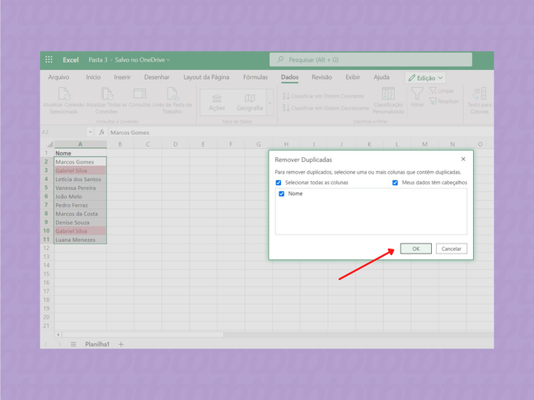Click the Reaplicar filter icon
This screenshot has width=534, height=400.
433,101
